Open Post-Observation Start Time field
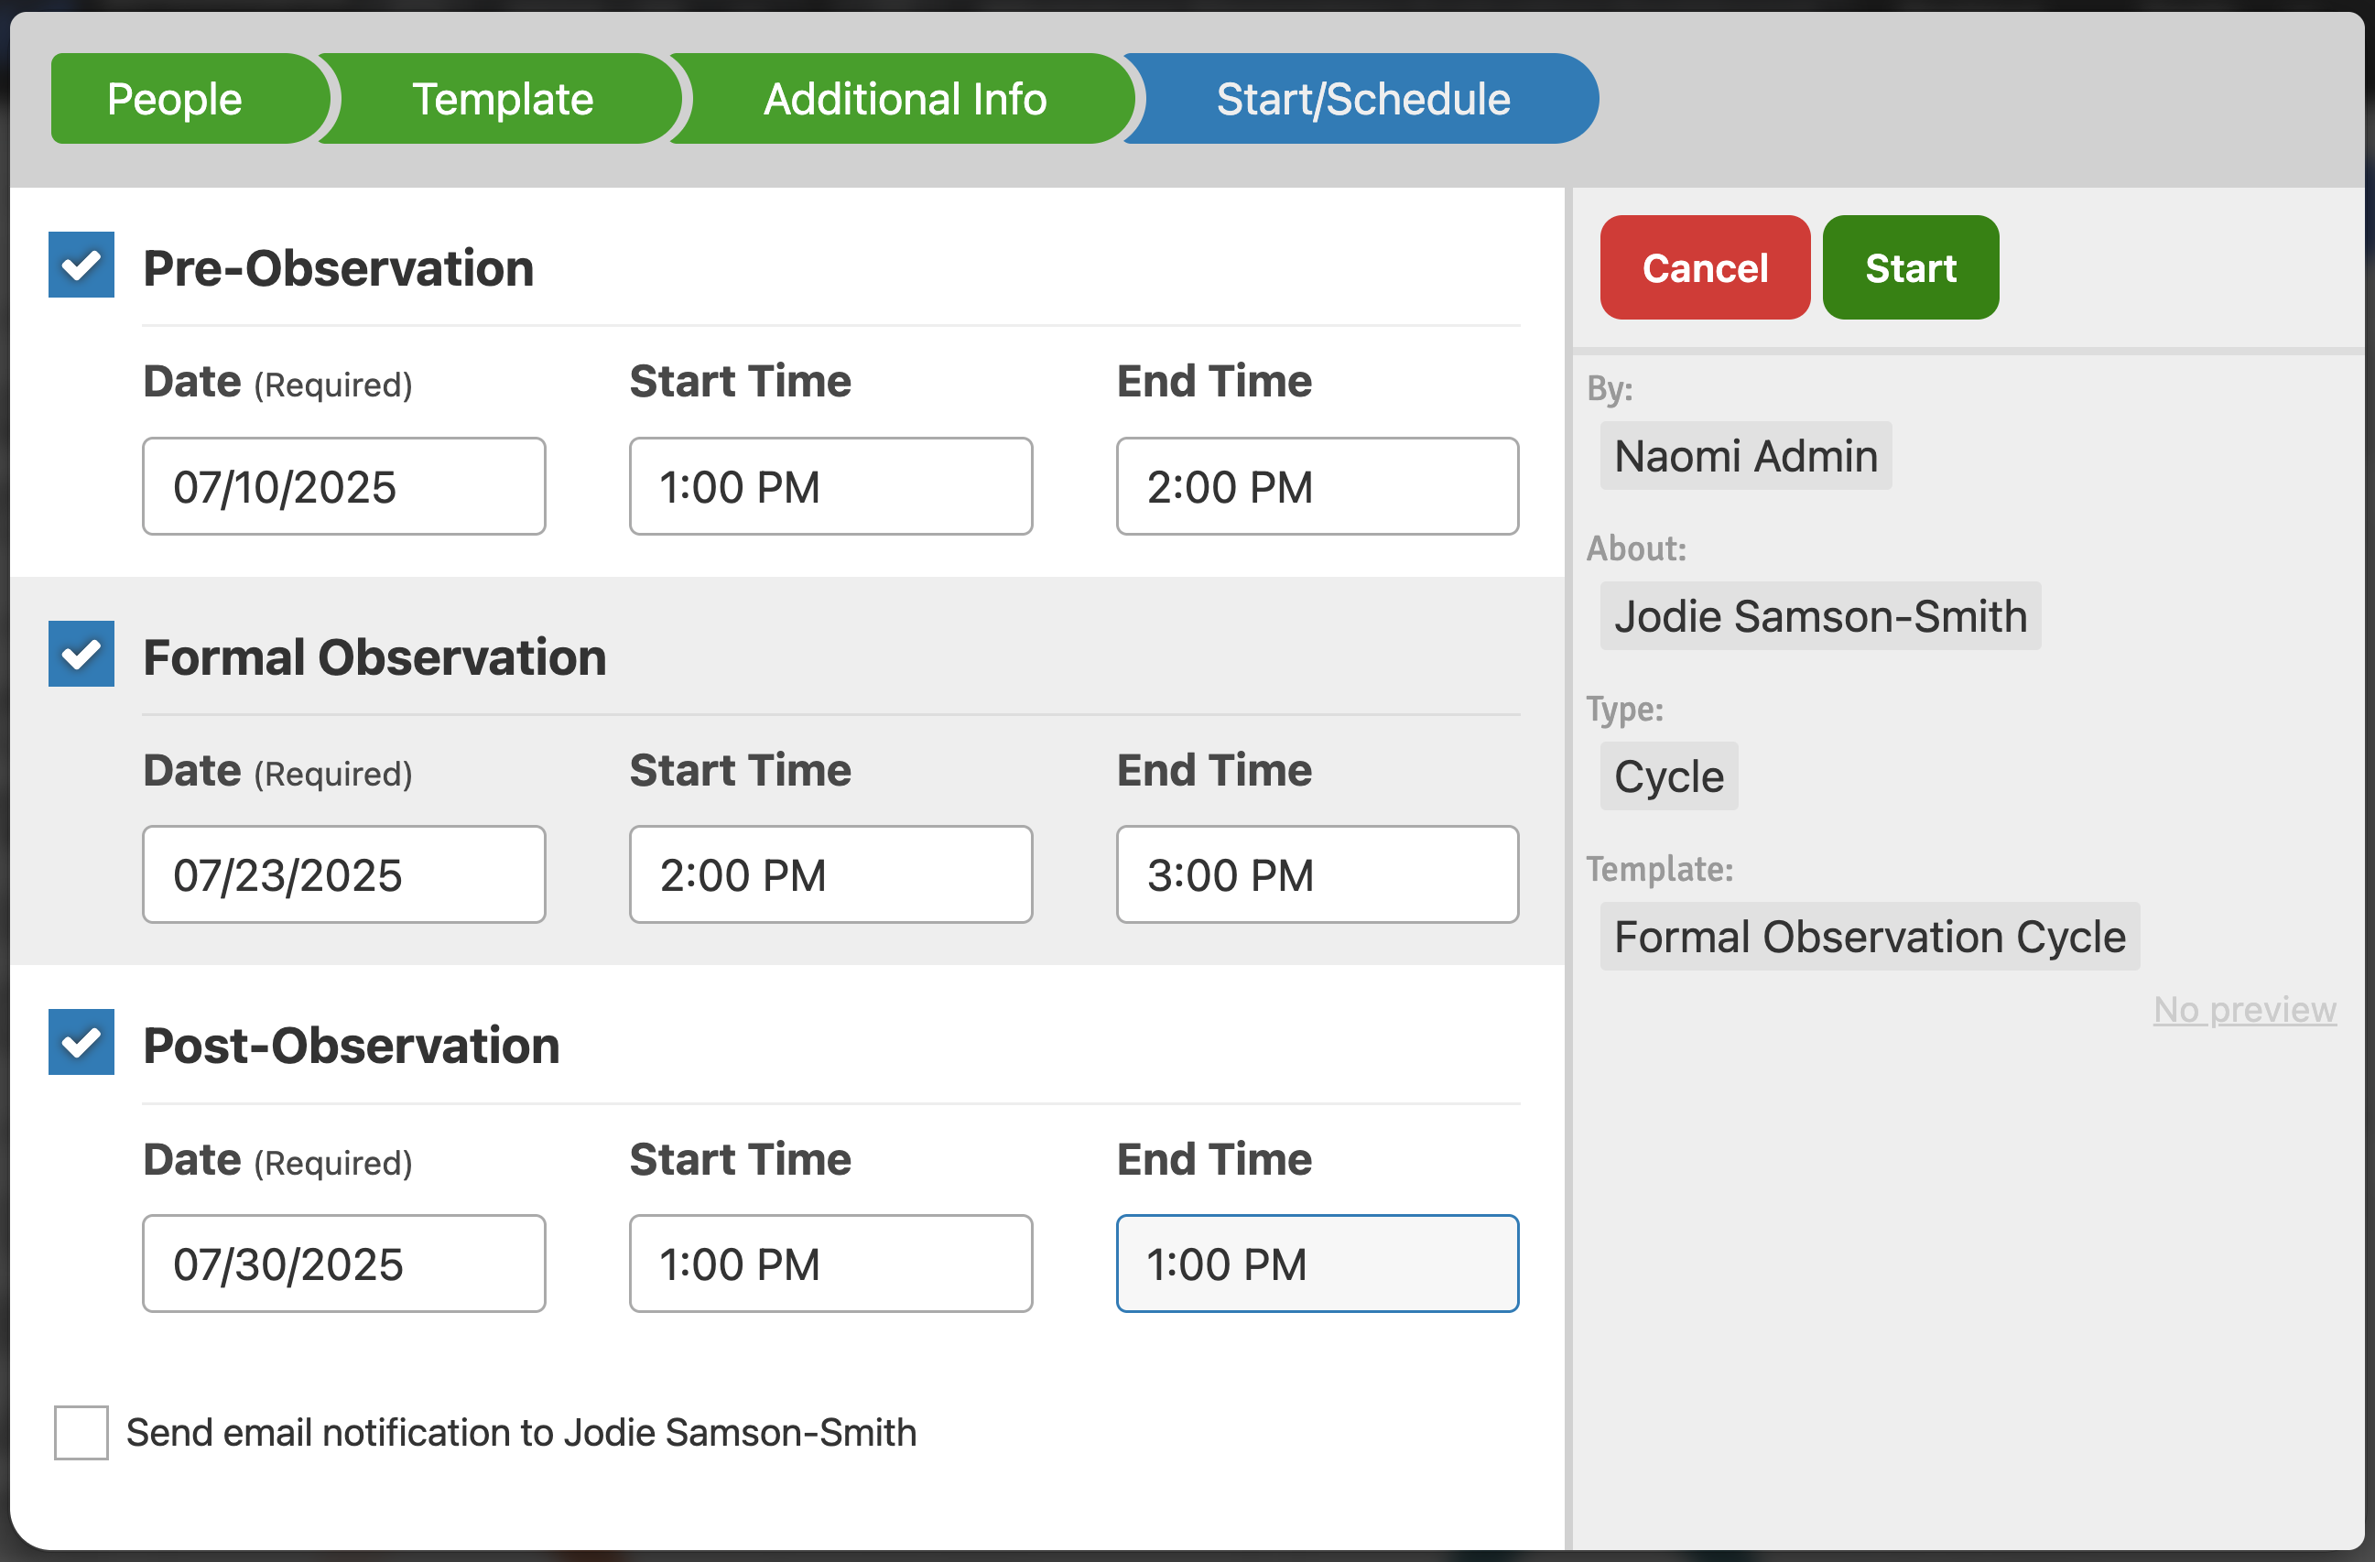This screenshot has width=2375, height=1562. click(x=830, y=1264)
